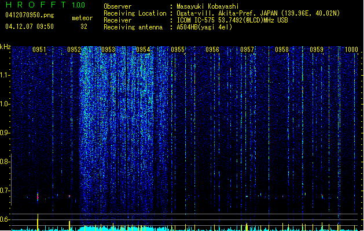The image size is (364, 231).
Task: Click the 1000 time marker
Action: [351, 50]
